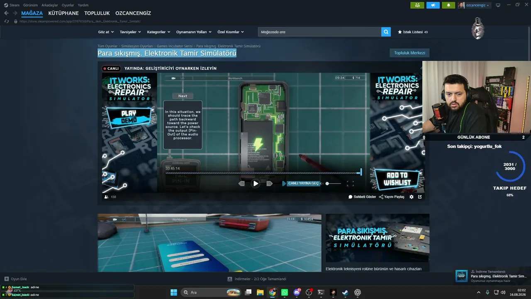Open İstek Listesi wishlist link

[413, 32]
